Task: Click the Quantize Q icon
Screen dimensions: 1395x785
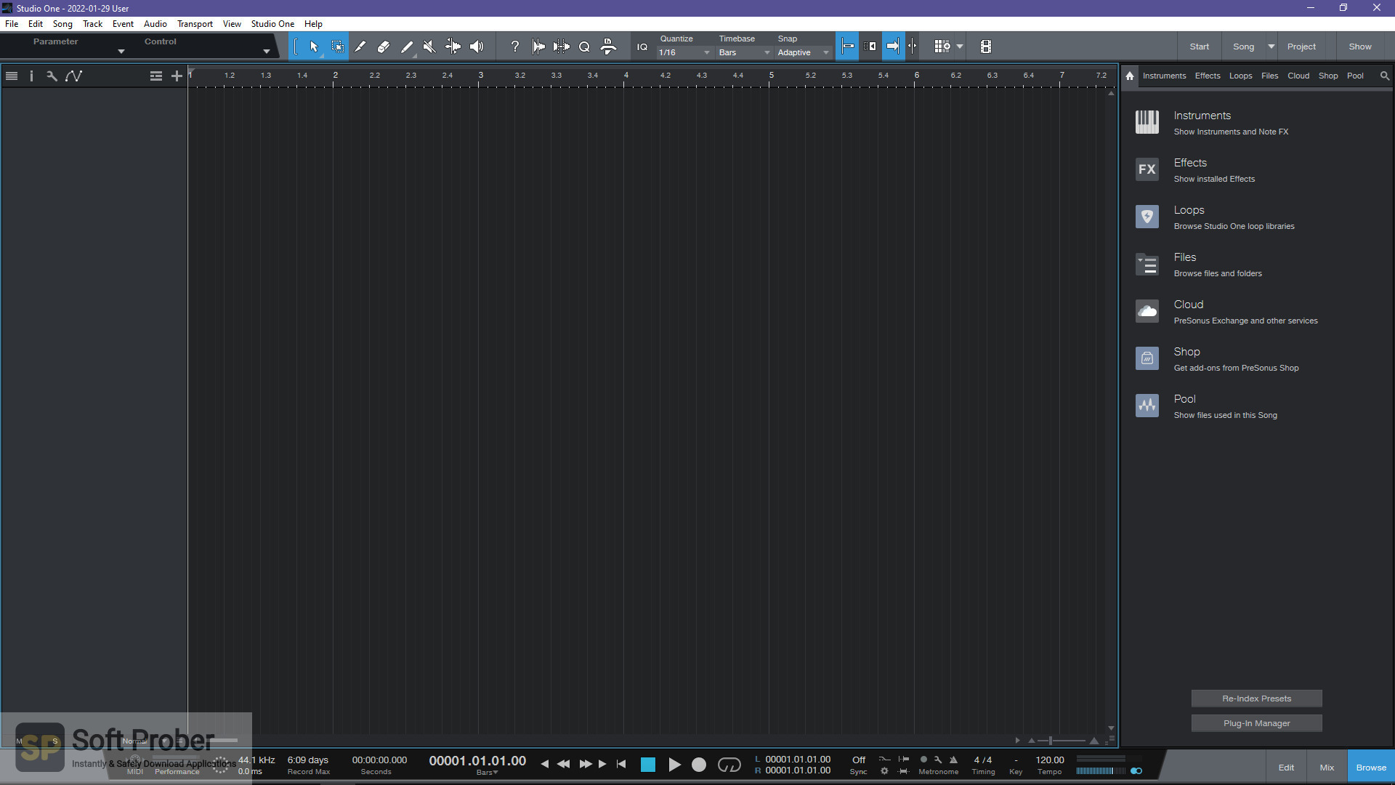Action: (584, 47)
